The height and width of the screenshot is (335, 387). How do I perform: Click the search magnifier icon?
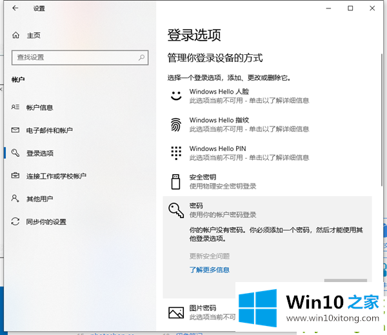click(141, 57)
